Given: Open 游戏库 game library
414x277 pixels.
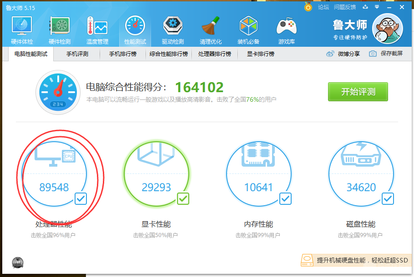Looking at the screenshot, I should (x=287, y=30).
